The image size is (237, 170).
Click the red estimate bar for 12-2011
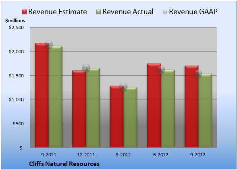tap(79, 109)
